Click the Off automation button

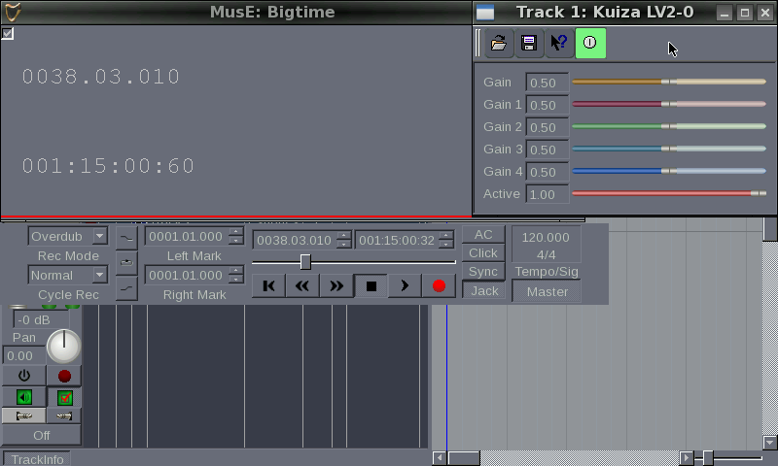click(x=42, y=435)
